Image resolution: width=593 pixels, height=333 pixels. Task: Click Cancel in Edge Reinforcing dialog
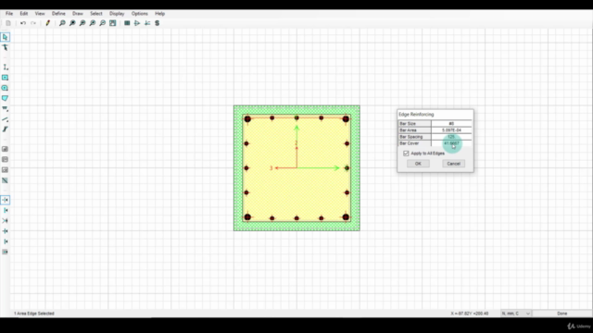(x=453, y=164)
